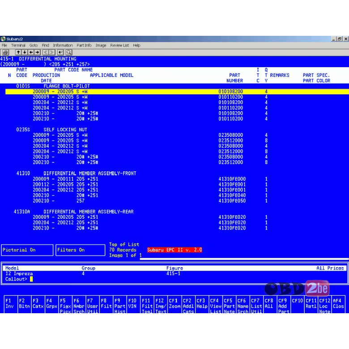This screenshot has height=349, width=349.
Task: Restore the Subaru2 window size
Action: [x=340, y=39]
